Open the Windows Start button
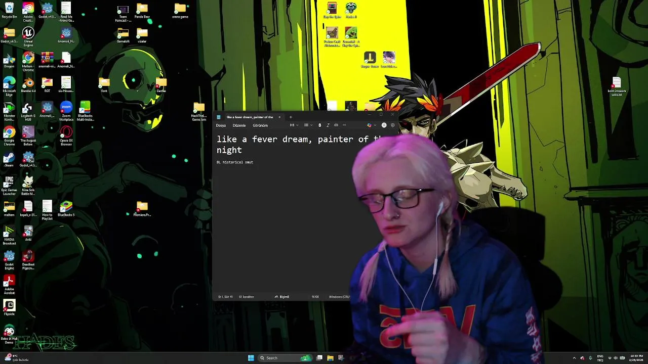The image size is (648, 364). [251, 358]
